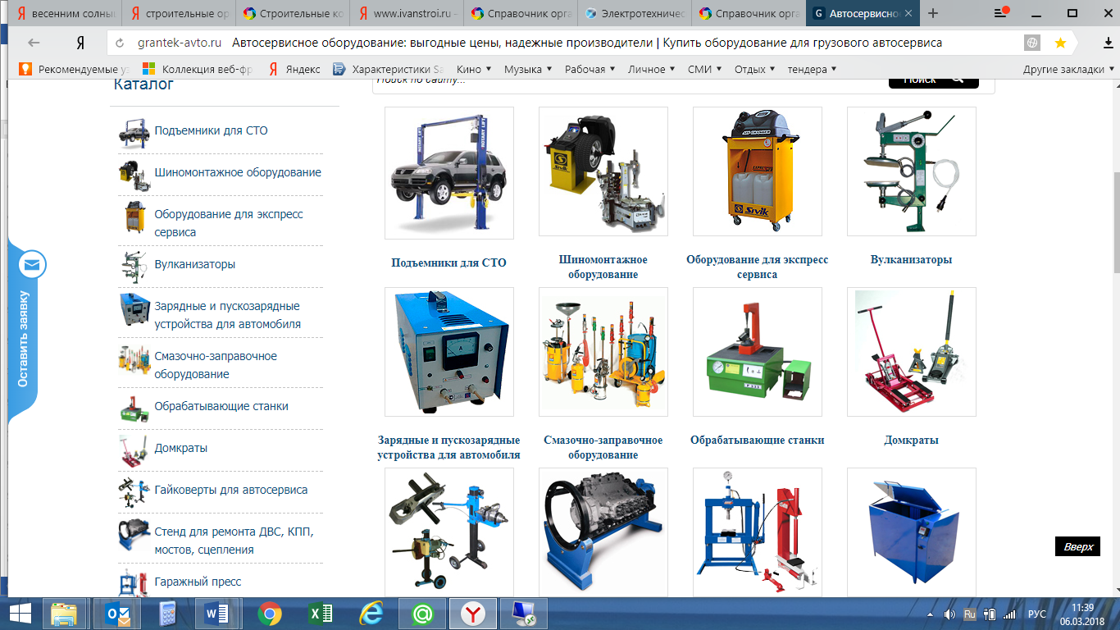Click the yellow bookmark star
The image size is (1120, 630).
tap(1060, 43)
